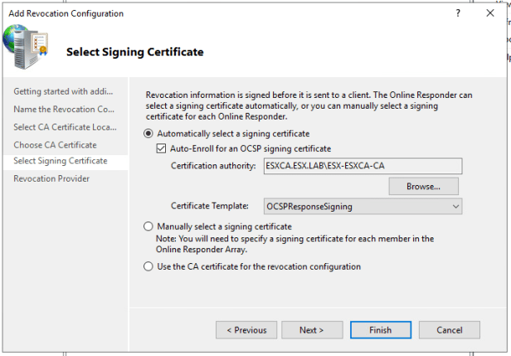Image resolution: width=511 pixels, height=356 pixels.
Task: Select Manually select a signing certificate
Action: pyautogui.click(x=148, y=227)
